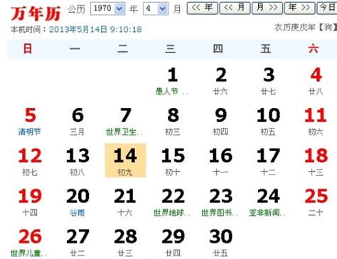Click Saturday column header 六
This screenshot has width=337, height=259.
[x=314, y=49]
